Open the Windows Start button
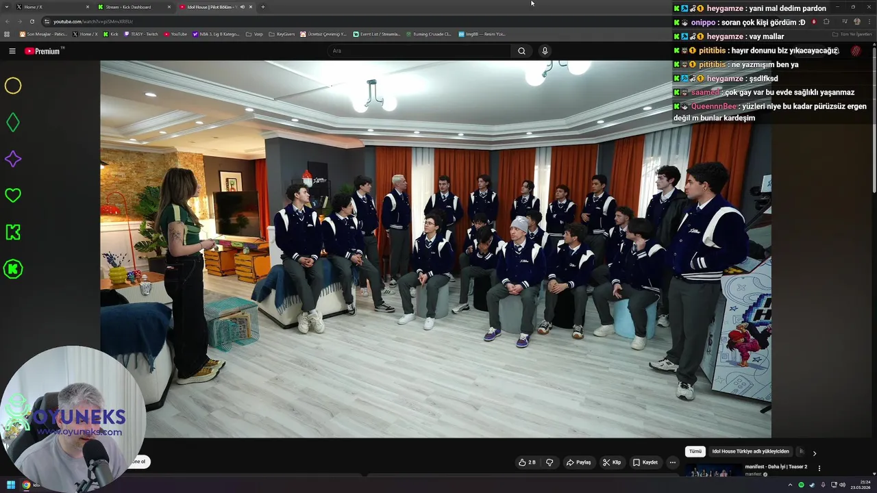This screenshot has width=877, height=493. [x=10, y=485]
